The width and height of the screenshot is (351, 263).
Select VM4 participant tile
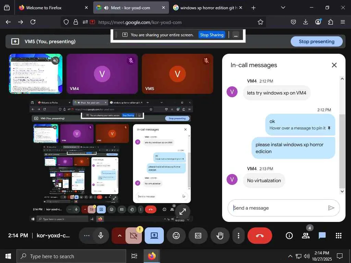point(102,74)
